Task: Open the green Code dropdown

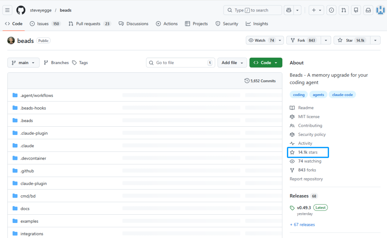Action: pos(266,63)
